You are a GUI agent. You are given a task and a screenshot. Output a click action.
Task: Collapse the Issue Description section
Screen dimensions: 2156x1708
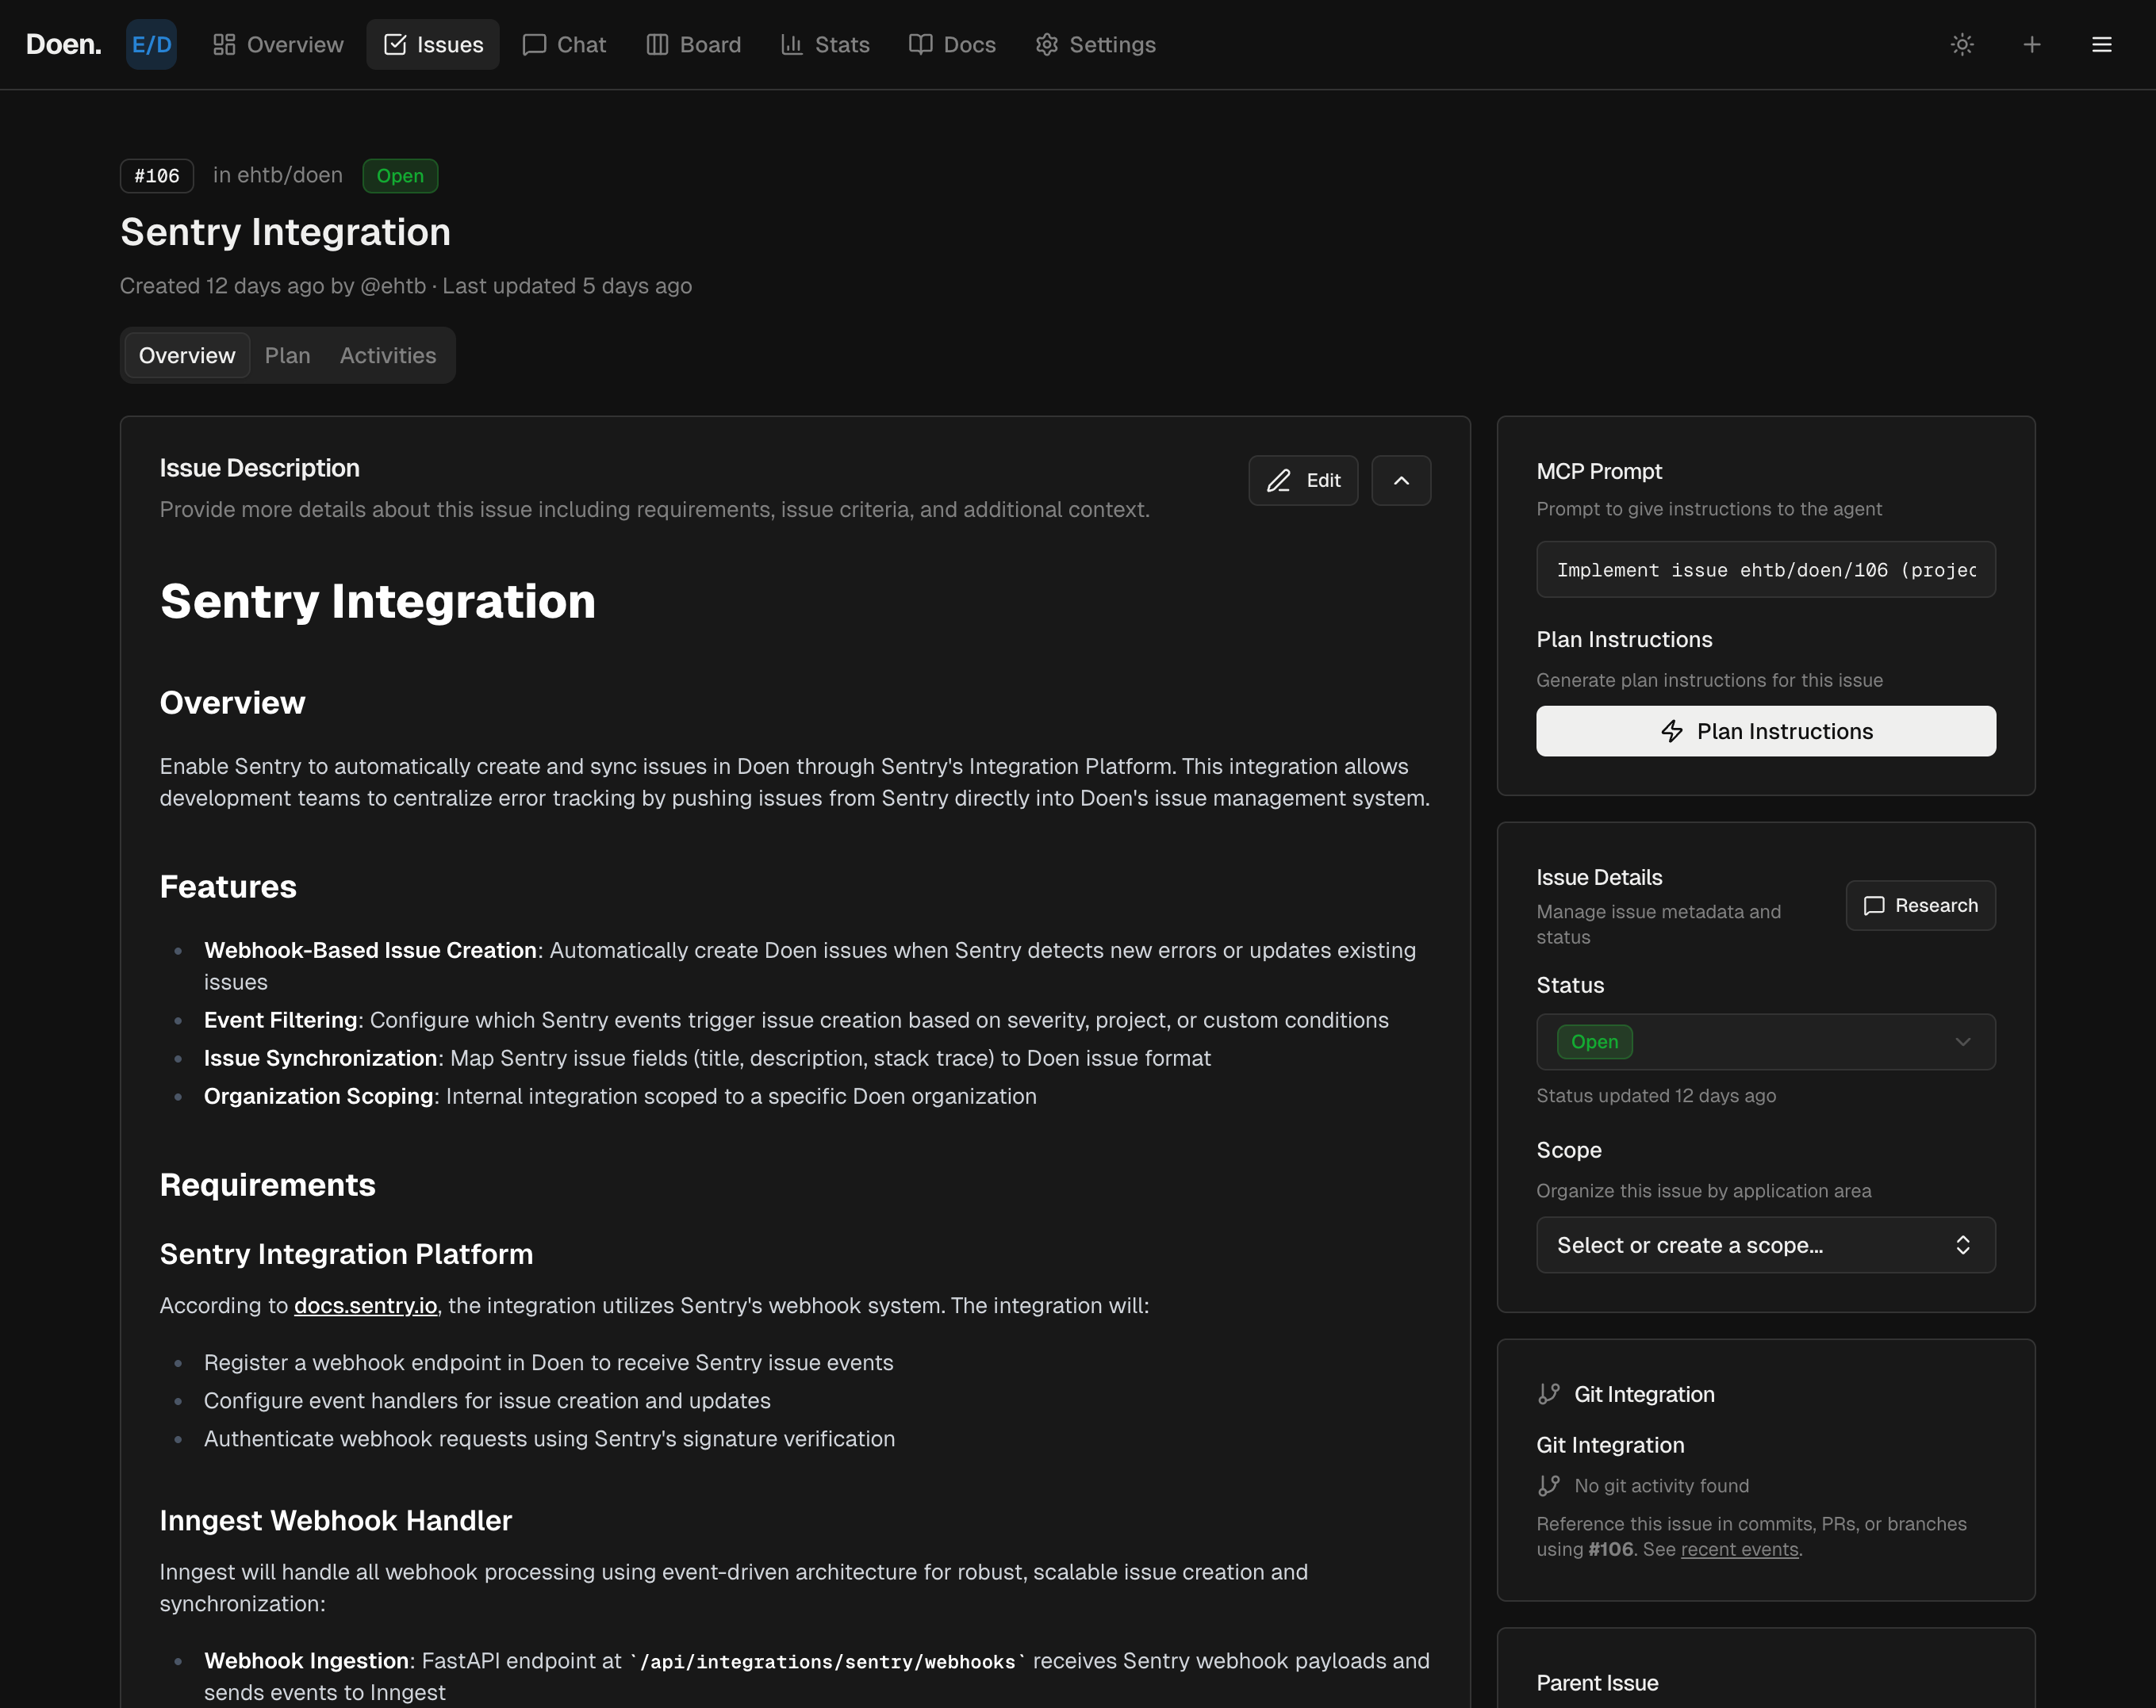tap(1401, 481)
